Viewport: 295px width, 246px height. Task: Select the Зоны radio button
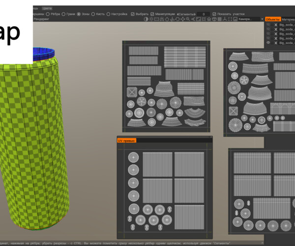pyautogui.click(x=79, y=14)
